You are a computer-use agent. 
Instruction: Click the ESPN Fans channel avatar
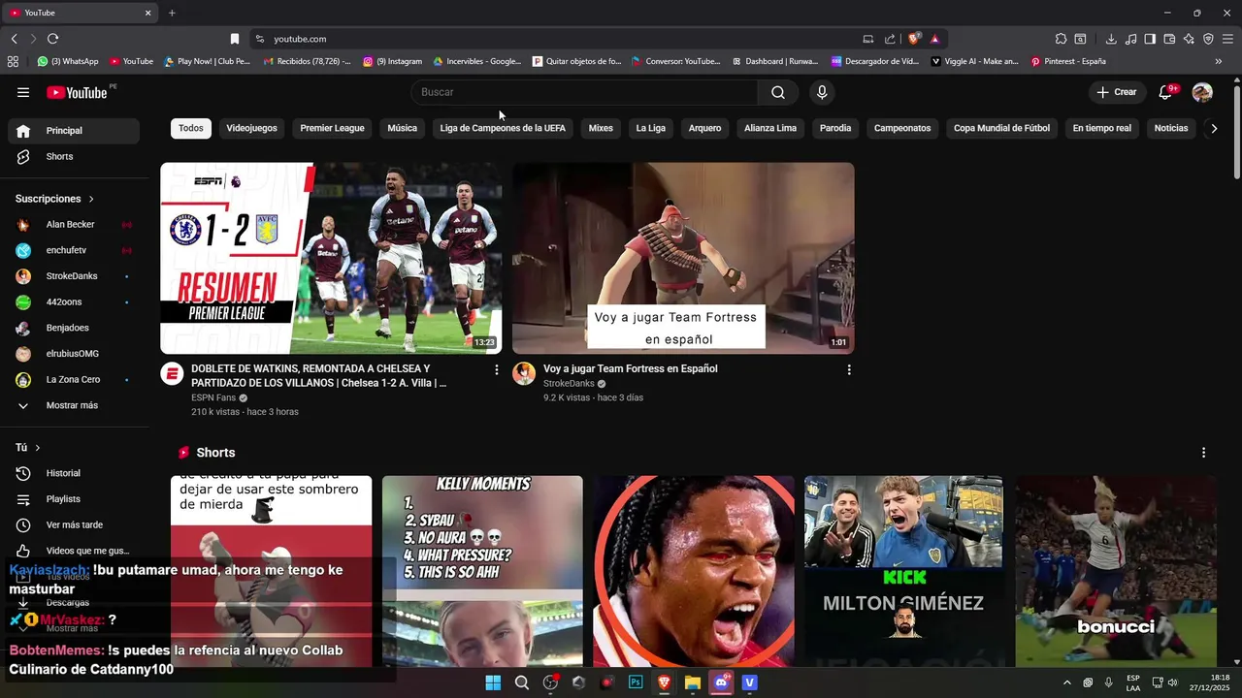tap(172, 374)
